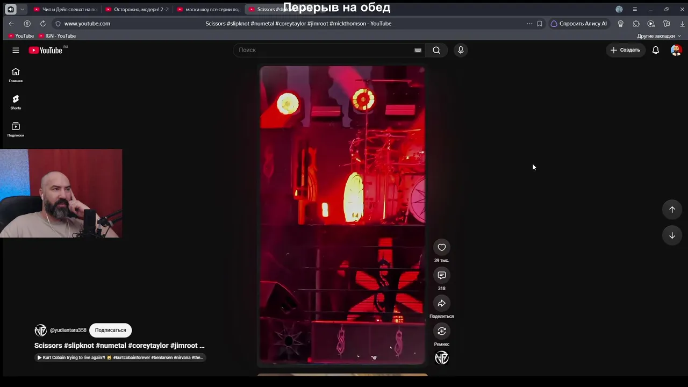Open the YouTube hamburger guide menu
The width and height of the screenshot is (688, 387).
[x=16, y=50]
